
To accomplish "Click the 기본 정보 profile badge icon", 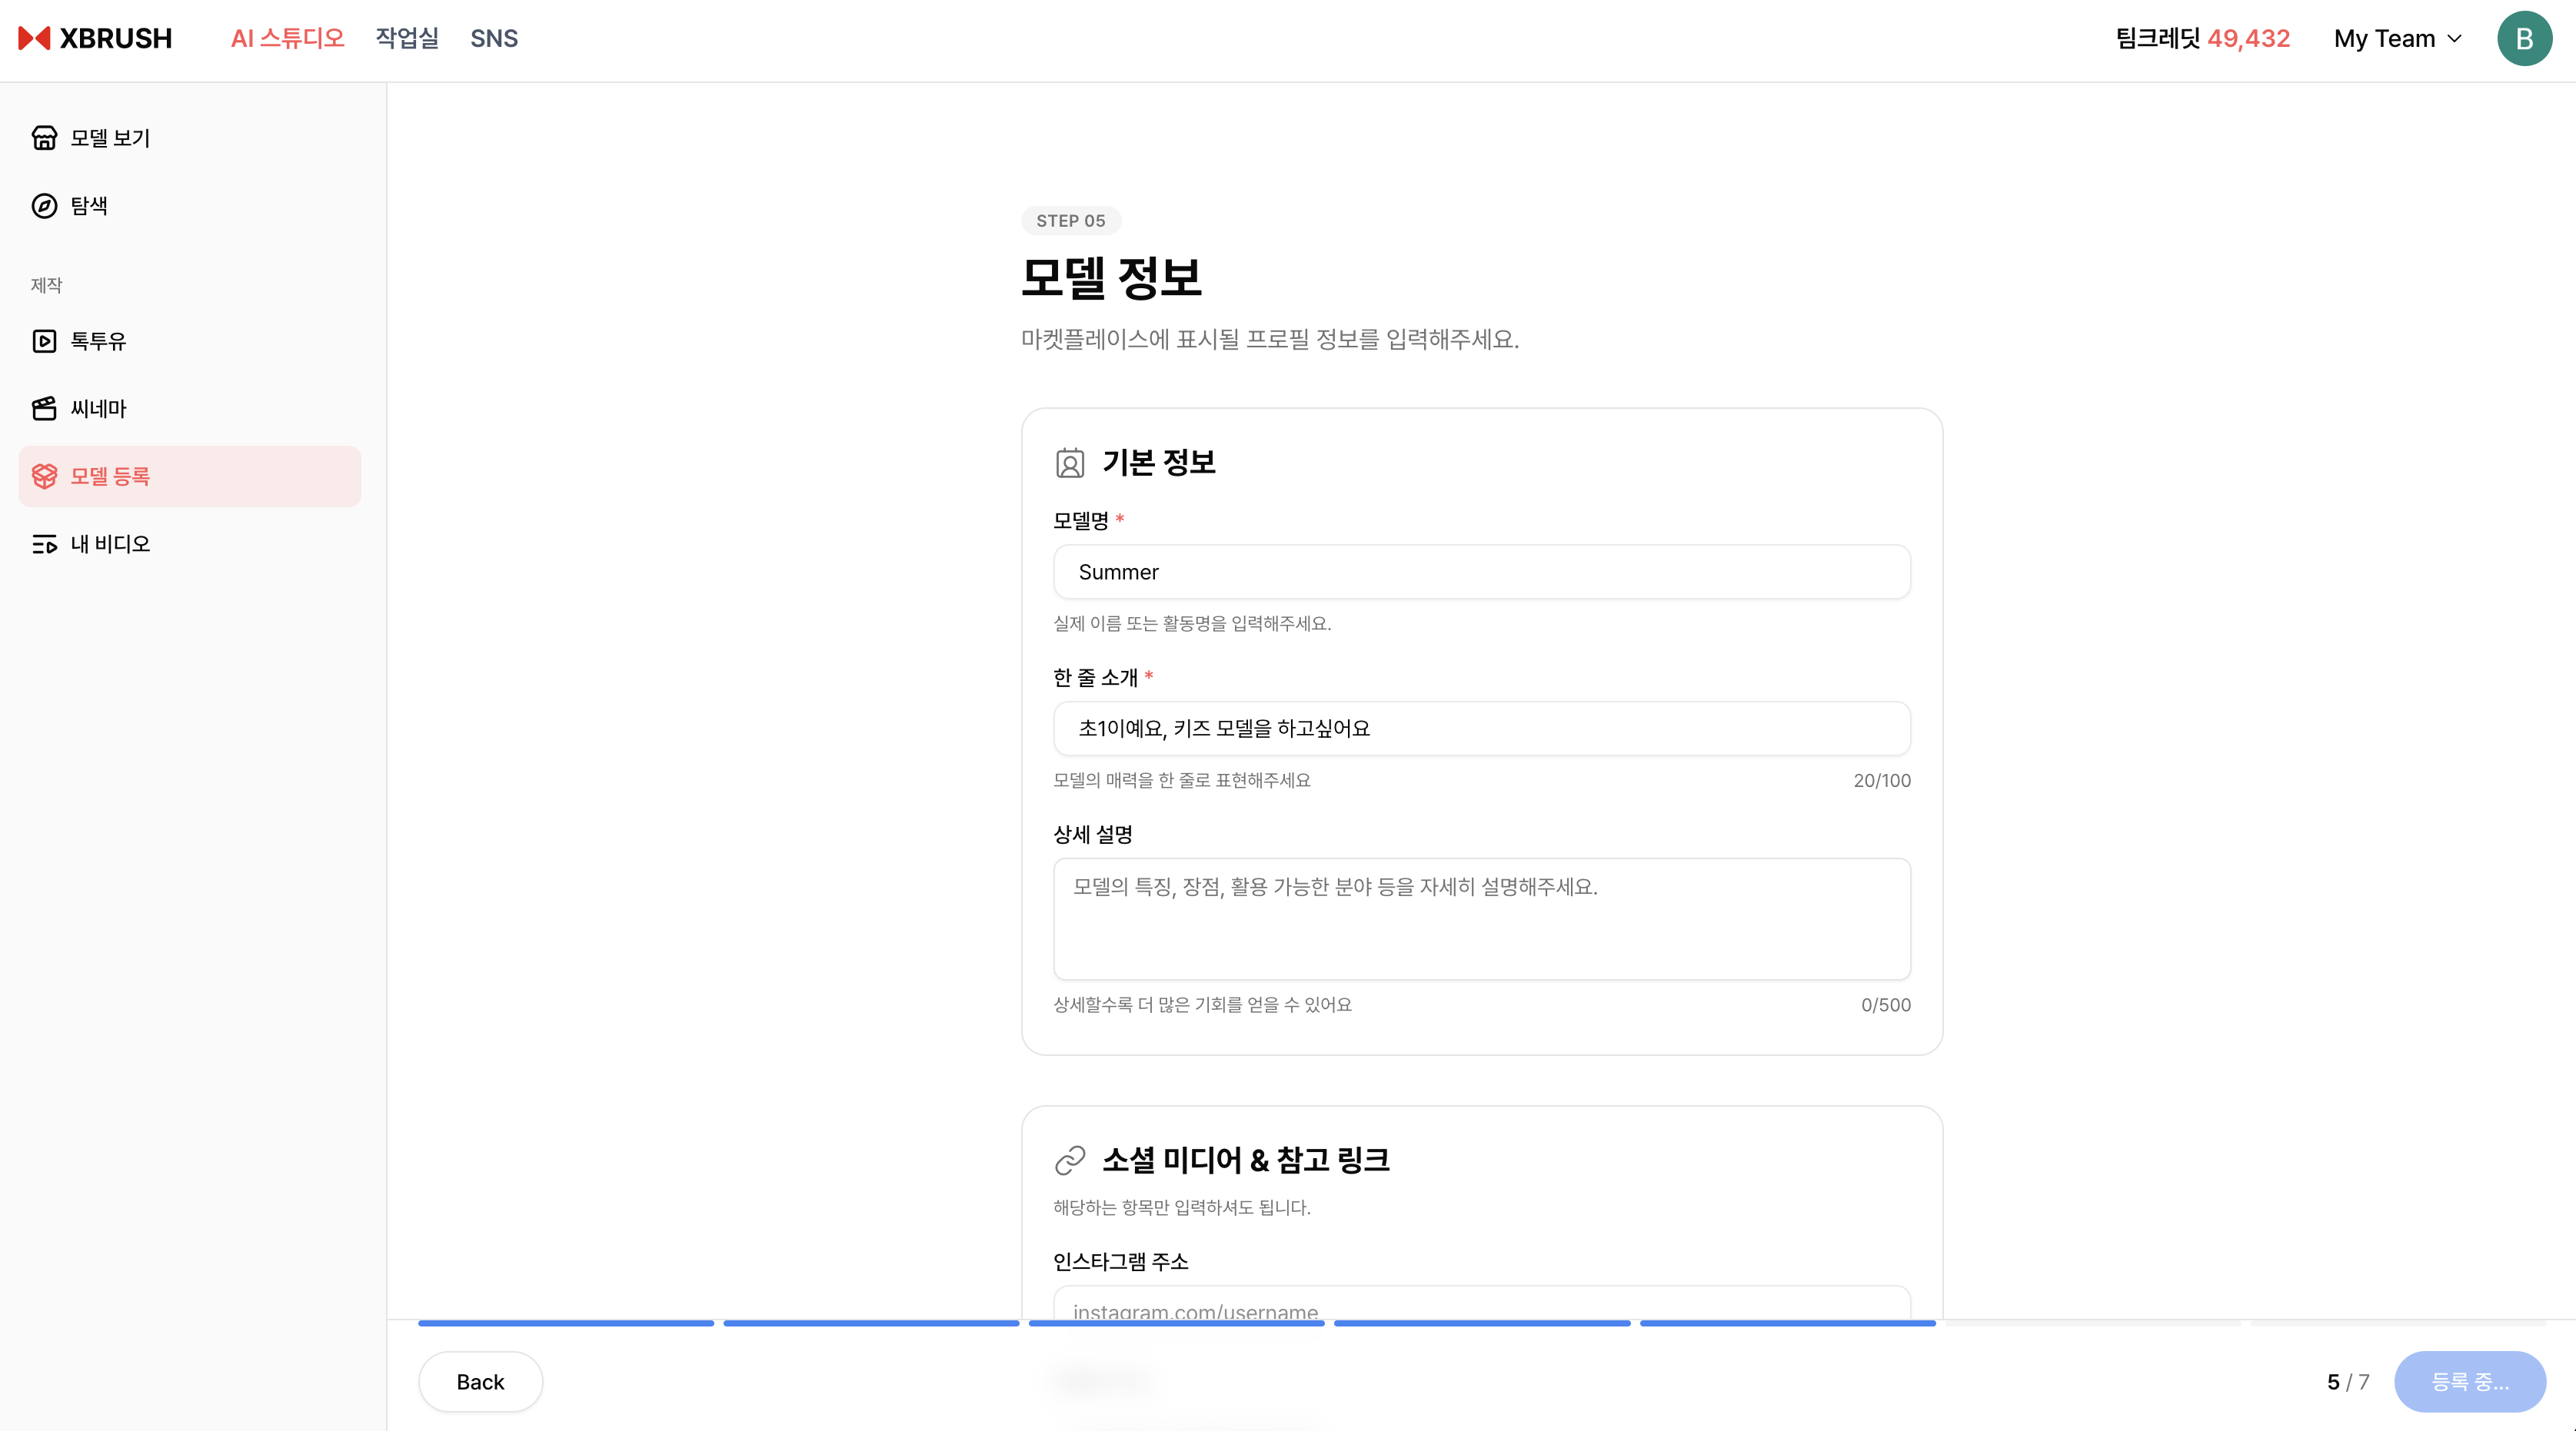I will tap(1070, 463).
